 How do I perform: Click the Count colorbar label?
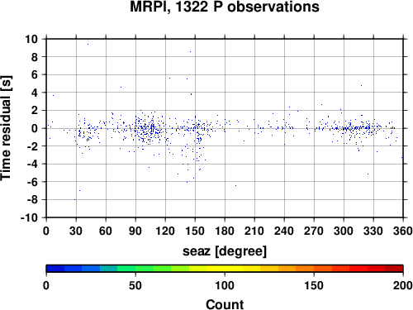[x=225, y=304]
